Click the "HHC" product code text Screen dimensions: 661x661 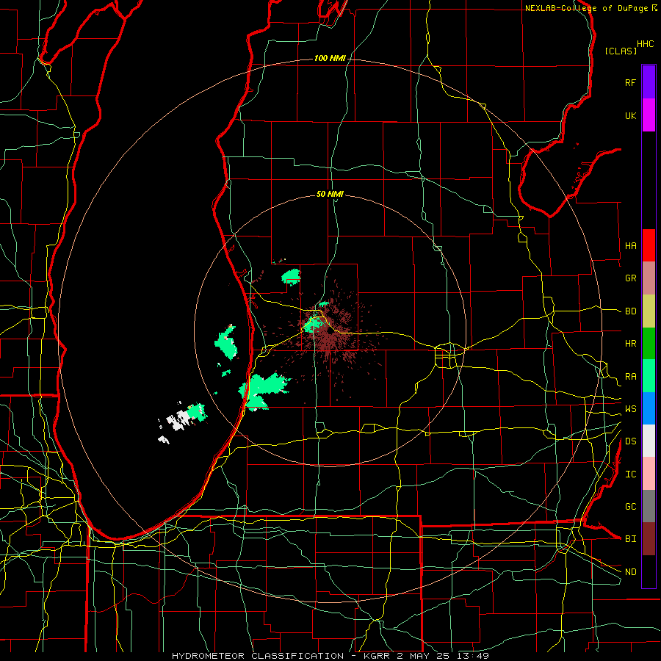point(645,44)
